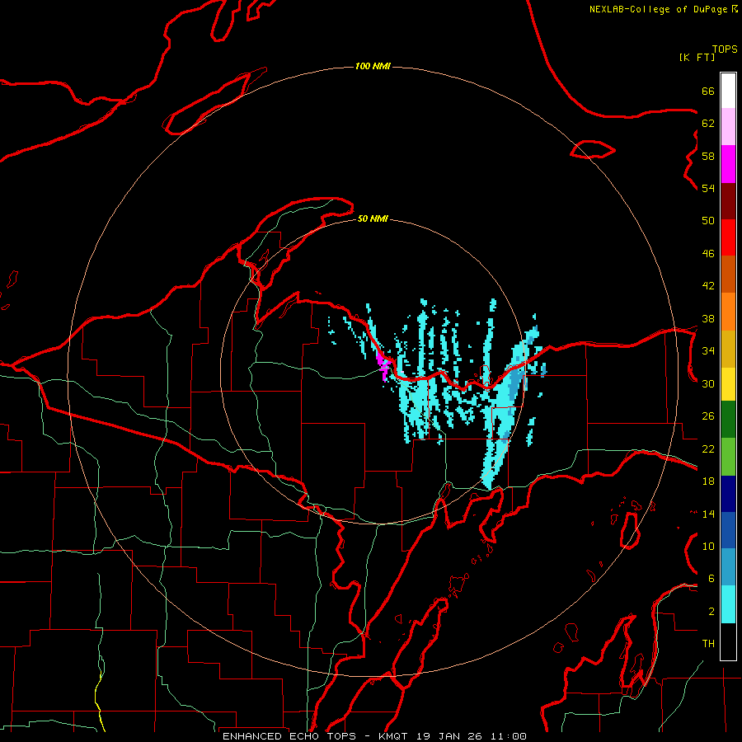Click the TOPS legend title

(725, 49)
